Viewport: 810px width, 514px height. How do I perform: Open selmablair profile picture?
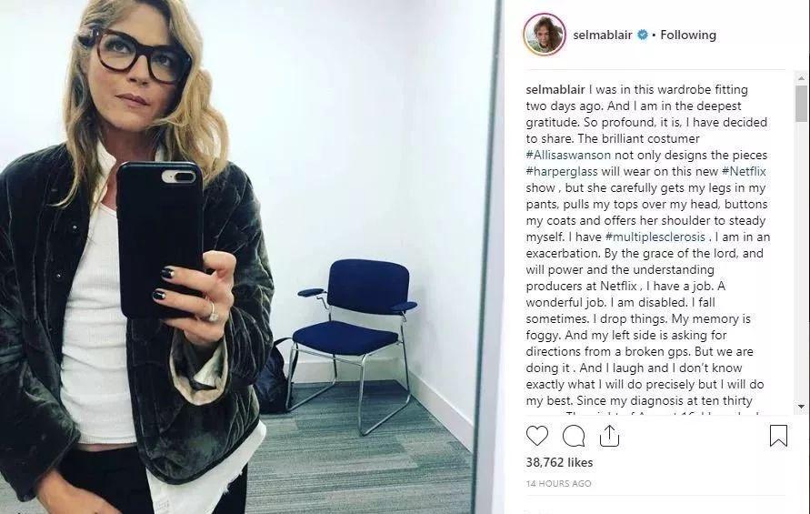545,35
